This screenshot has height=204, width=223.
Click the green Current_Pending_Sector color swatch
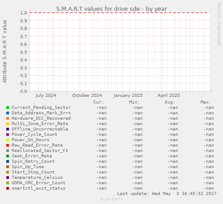pos(8,108)
